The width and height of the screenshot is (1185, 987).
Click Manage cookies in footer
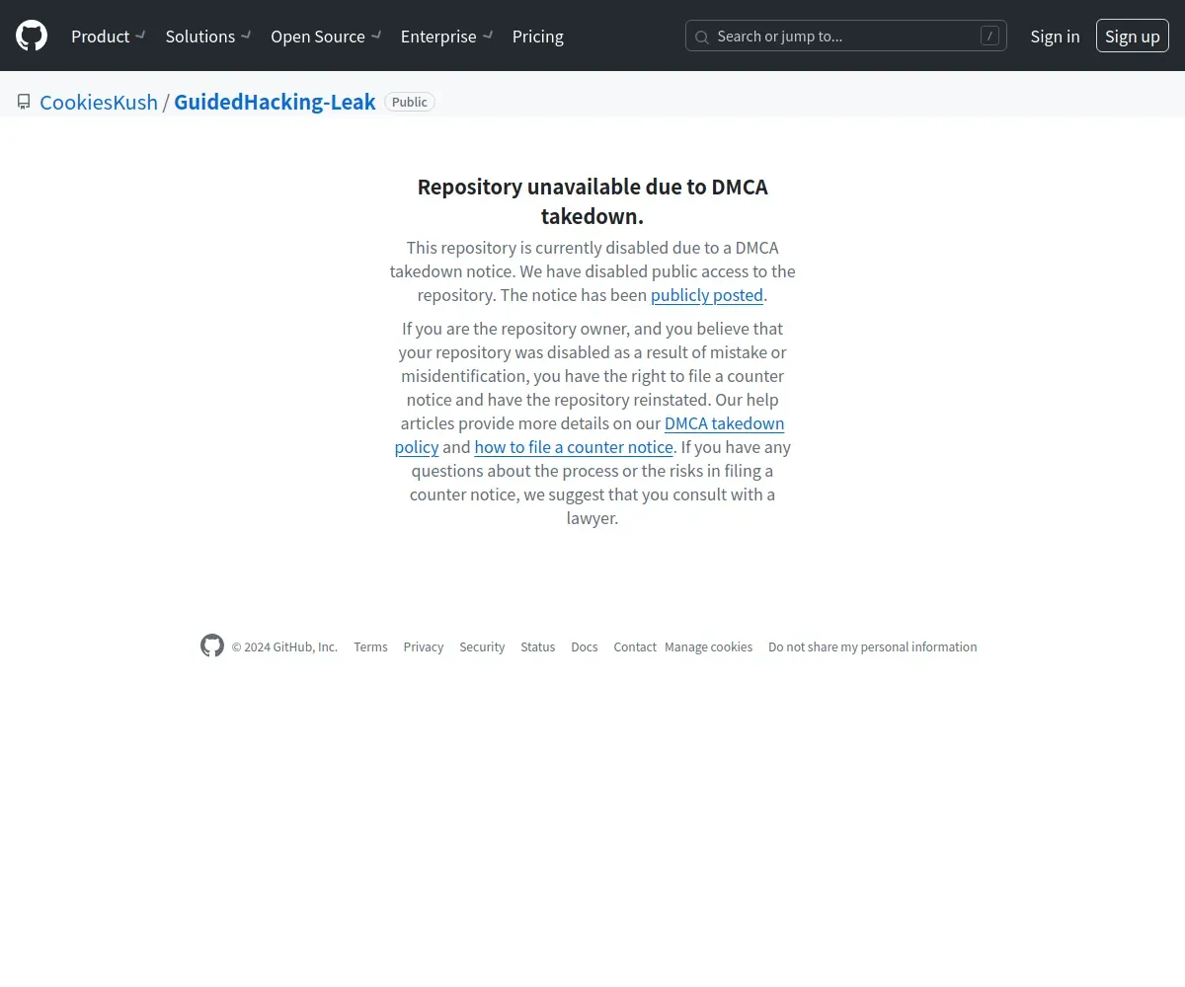point(709,647)
